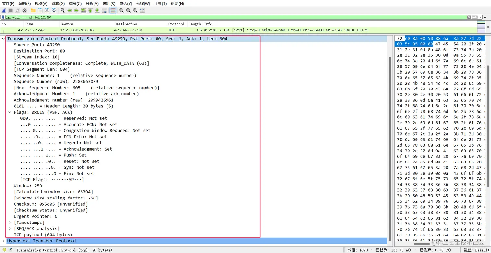Jump to the last packet
The height and width of the screenshot is (253, 491).
pos(97,10)
